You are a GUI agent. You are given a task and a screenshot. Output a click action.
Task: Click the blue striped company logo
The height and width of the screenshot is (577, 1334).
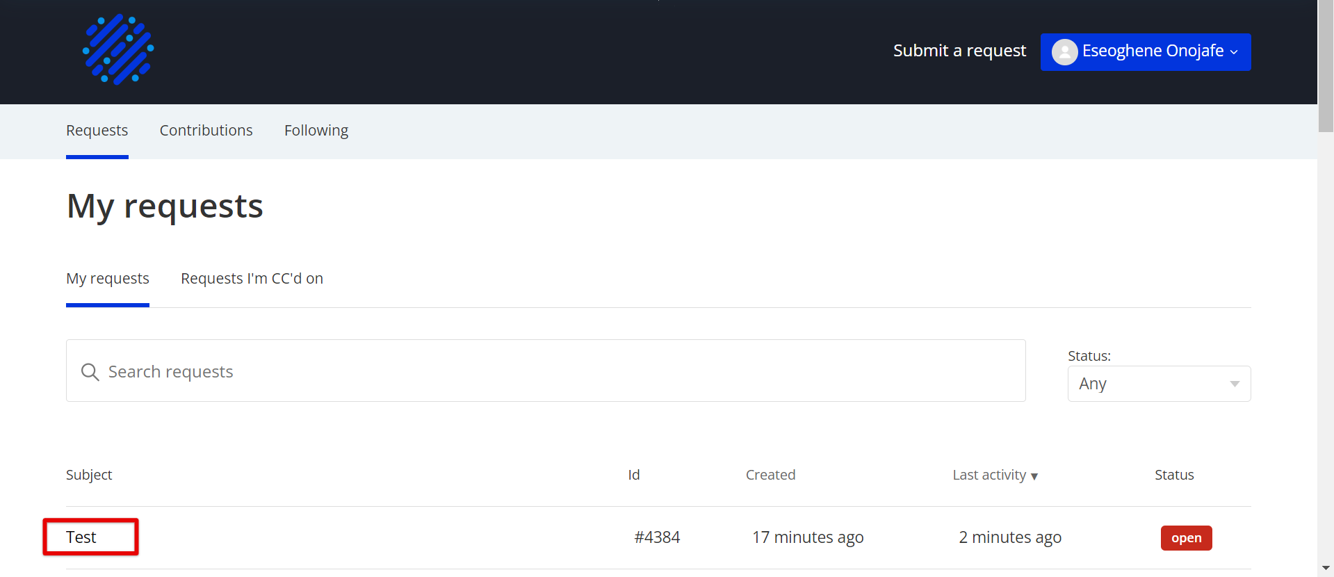[x=118, y=49]
